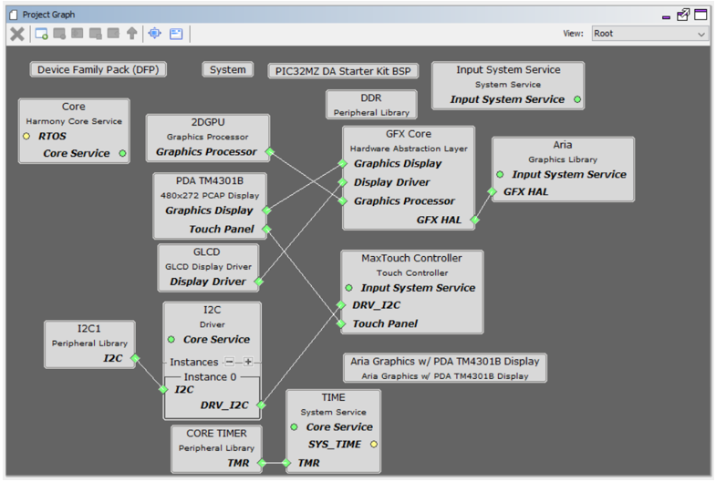Click the 'Touch Controller' subtitle text
Screen dimensions: 716x482
[x=412, y=273]
